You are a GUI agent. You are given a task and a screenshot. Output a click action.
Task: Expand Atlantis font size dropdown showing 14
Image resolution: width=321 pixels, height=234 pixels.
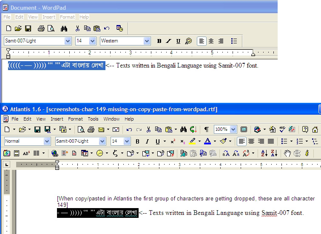coord(127,141)
